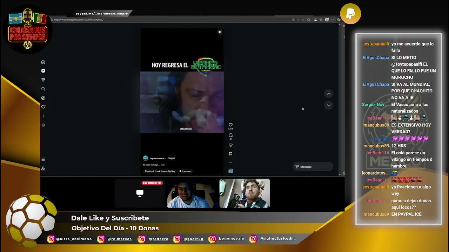The width and height of the screenshot is (449, 252).
Task: Open the Meta apps icon at sidebar bottom
Action: point(43,168)
